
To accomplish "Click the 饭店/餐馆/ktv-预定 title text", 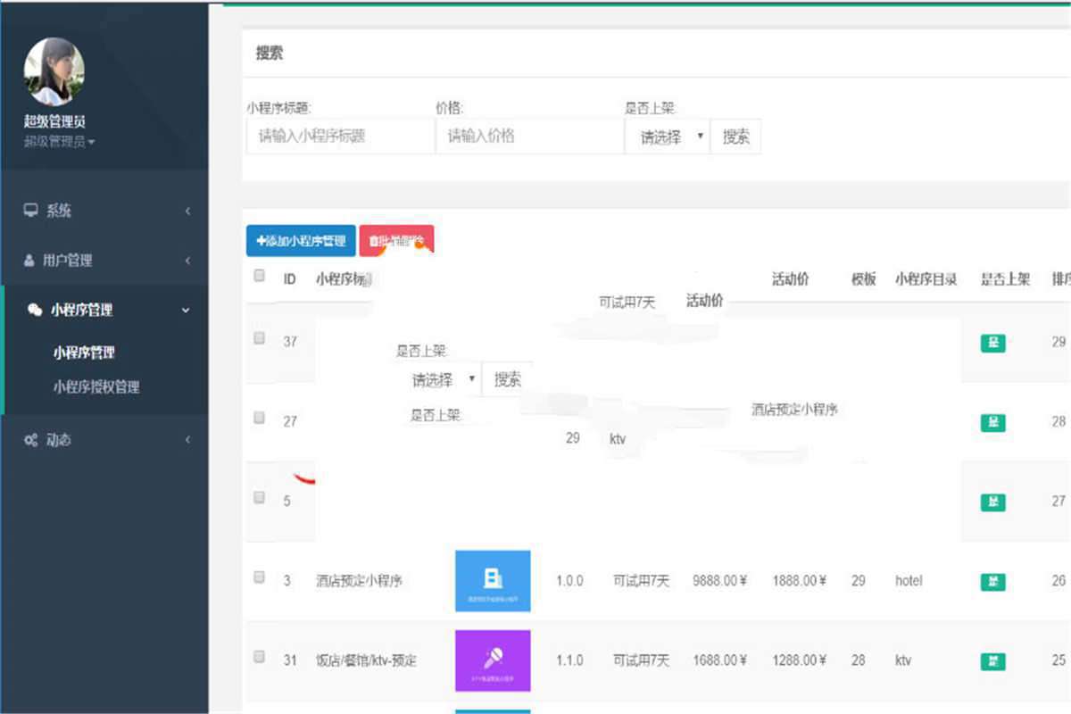I will (x=366, y=660).
